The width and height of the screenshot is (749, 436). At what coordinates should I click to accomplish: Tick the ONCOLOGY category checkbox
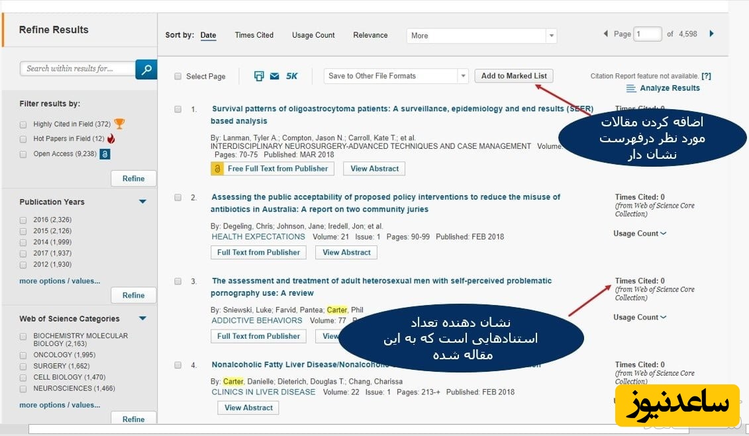point(24,355)
